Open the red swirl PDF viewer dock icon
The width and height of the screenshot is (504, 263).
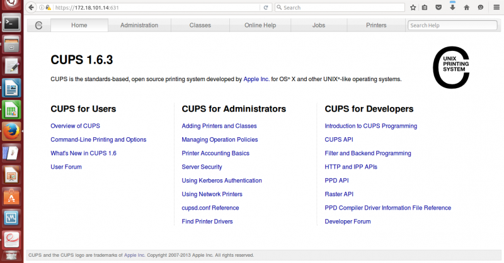pos(11,240)
